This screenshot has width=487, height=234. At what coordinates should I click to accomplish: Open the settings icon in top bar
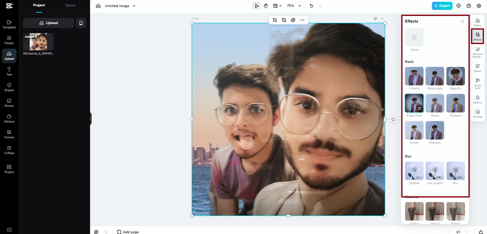coord(479,6)
